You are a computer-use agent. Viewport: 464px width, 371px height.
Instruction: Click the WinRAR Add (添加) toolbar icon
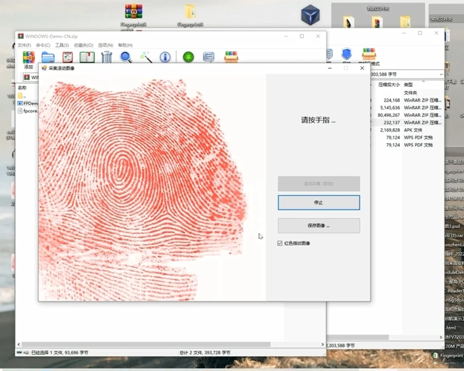pyautogui.click(x=28, y=57)
